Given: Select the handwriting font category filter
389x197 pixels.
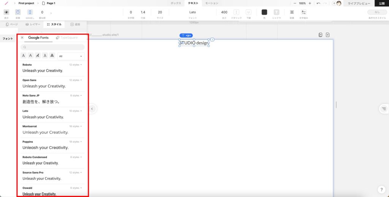Looking at the screenshot, I should coord(38,56).
